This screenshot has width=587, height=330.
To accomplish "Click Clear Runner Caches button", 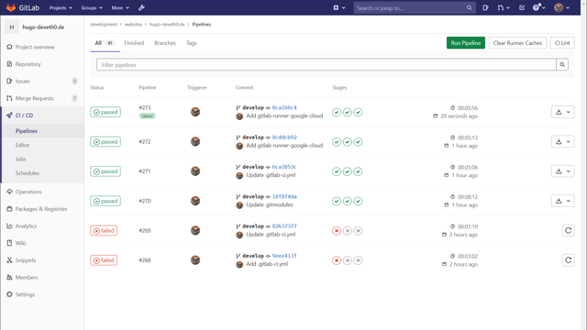I will (x=517, y=43).
